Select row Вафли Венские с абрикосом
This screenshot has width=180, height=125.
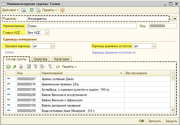click(88, 100)
